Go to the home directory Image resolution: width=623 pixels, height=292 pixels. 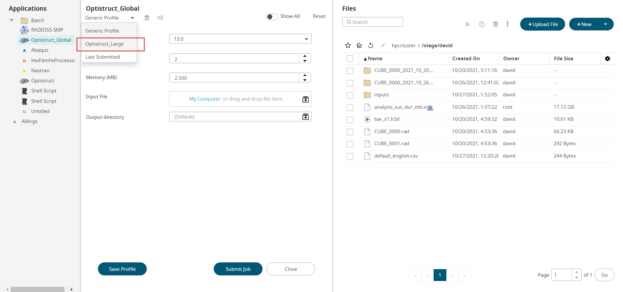[359, 45]
